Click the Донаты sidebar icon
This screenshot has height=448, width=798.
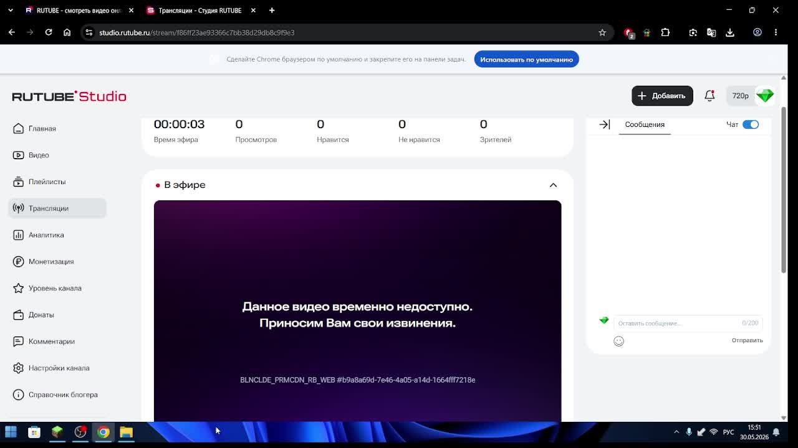point(18,315)
